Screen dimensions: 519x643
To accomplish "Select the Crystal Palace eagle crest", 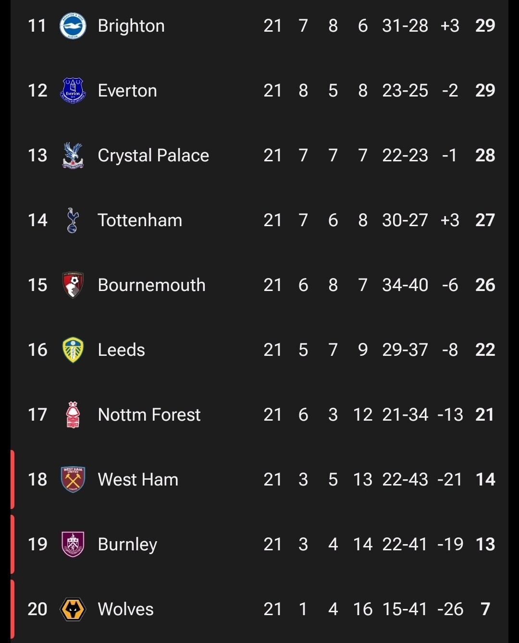I will 73,155.
